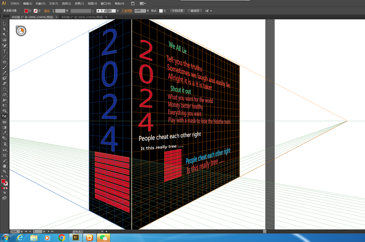Image resolution: width=365 pixels, height=242 pixels.
Task: Open the 效果(C) menu
Action: (79, 3)
